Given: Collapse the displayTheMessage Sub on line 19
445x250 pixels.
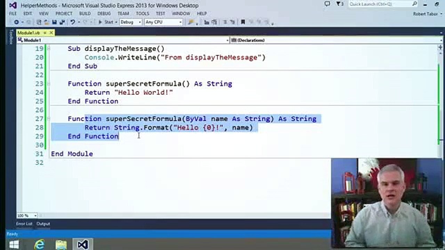Looking at the screenshot, I should coord(49,49).
